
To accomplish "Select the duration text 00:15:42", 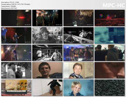I will coord(14,8).
